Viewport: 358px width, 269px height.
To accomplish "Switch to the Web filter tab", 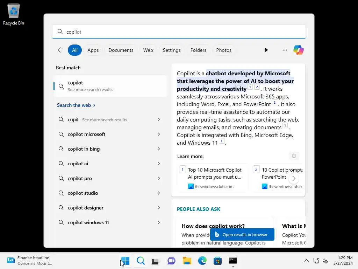I will click(148, 50).
